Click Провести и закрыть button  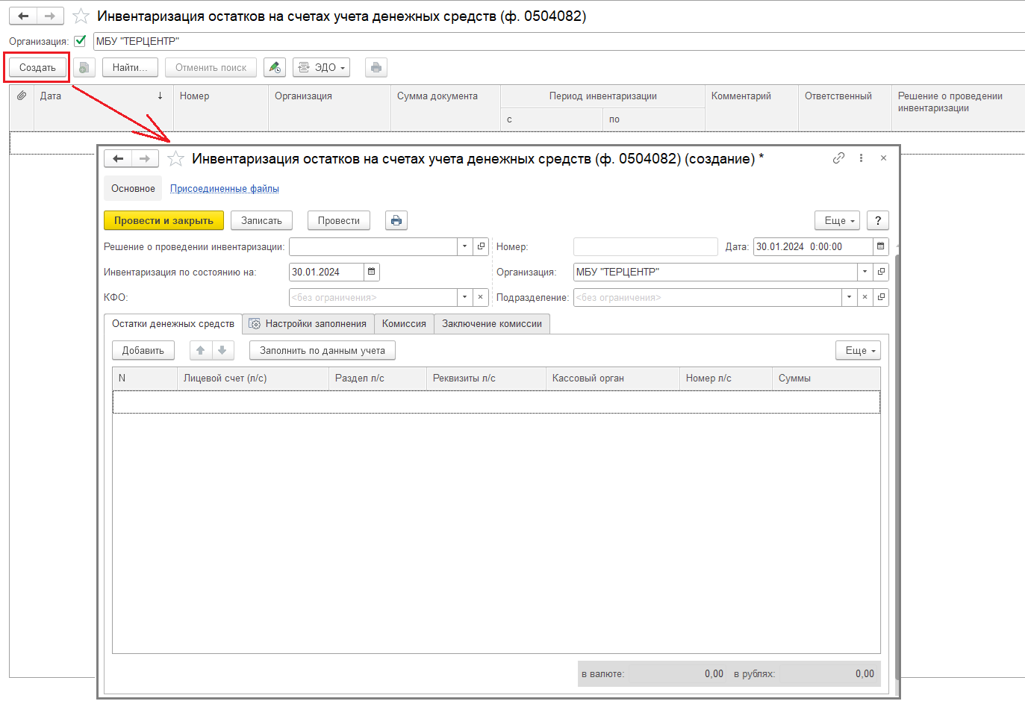(163, 220)
